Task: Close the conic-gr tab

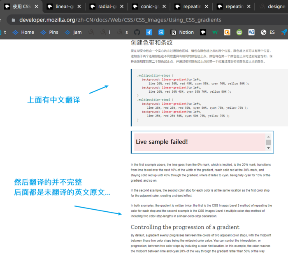Action: pos(164,7)
